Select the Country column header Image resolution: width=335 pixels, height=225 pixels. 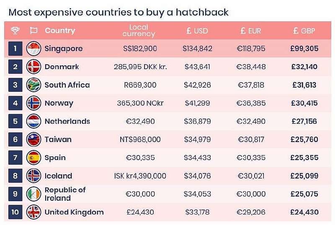60,31
